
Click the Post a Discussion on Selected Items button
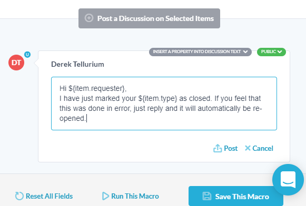pyautogui.click(x=149, y=18)
